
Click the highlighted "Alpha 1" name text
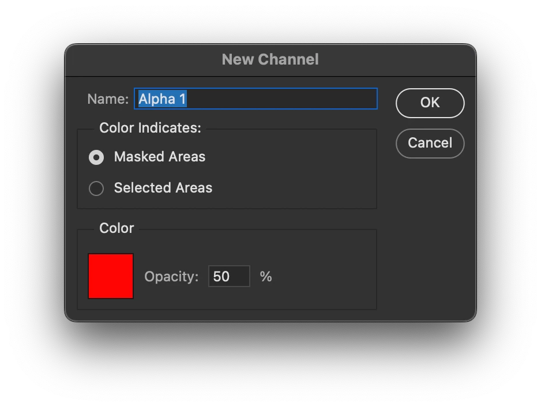point(162,99)
